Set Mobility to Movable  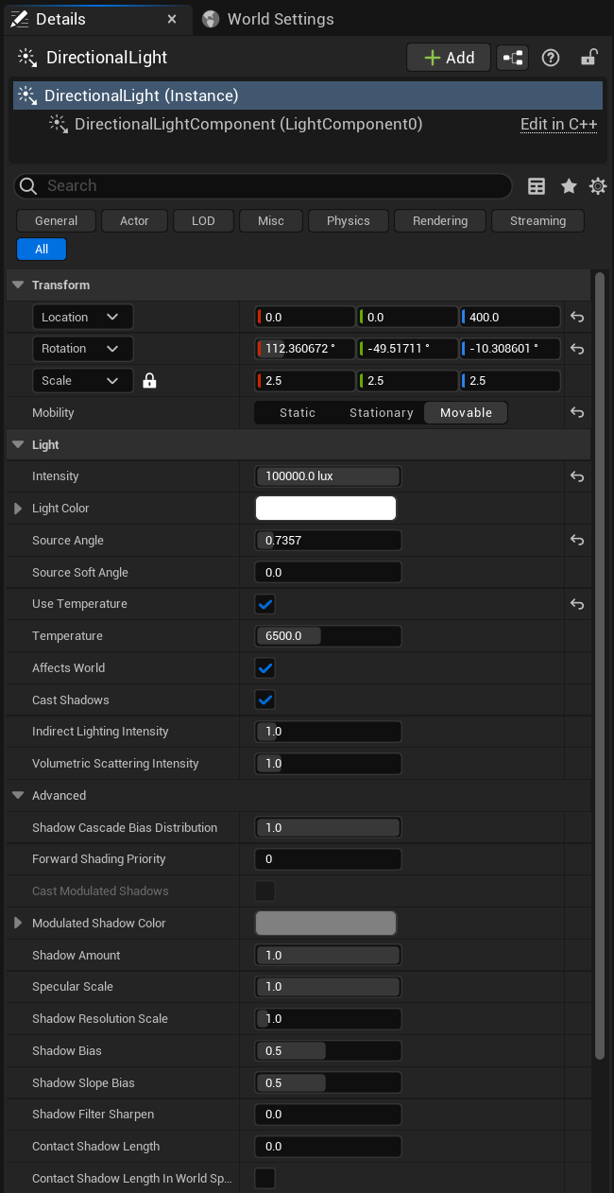click(466, 413)
